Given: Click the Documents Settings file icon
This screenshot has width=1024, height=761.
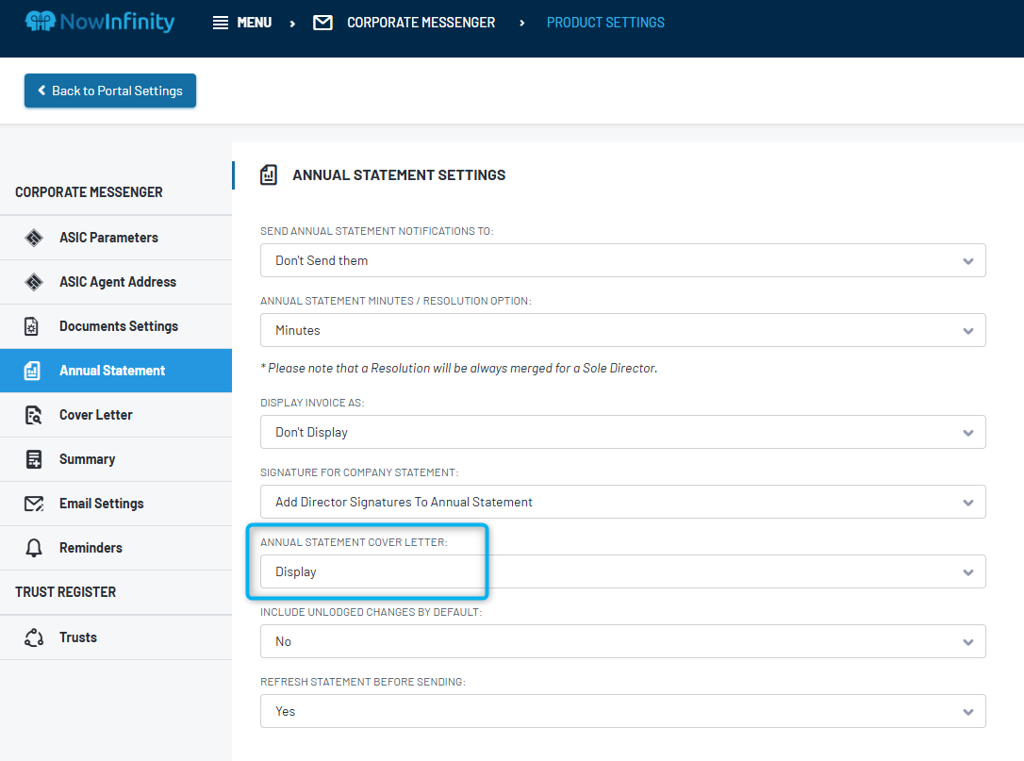Looking at the screenshot, I should pos(31,326).
